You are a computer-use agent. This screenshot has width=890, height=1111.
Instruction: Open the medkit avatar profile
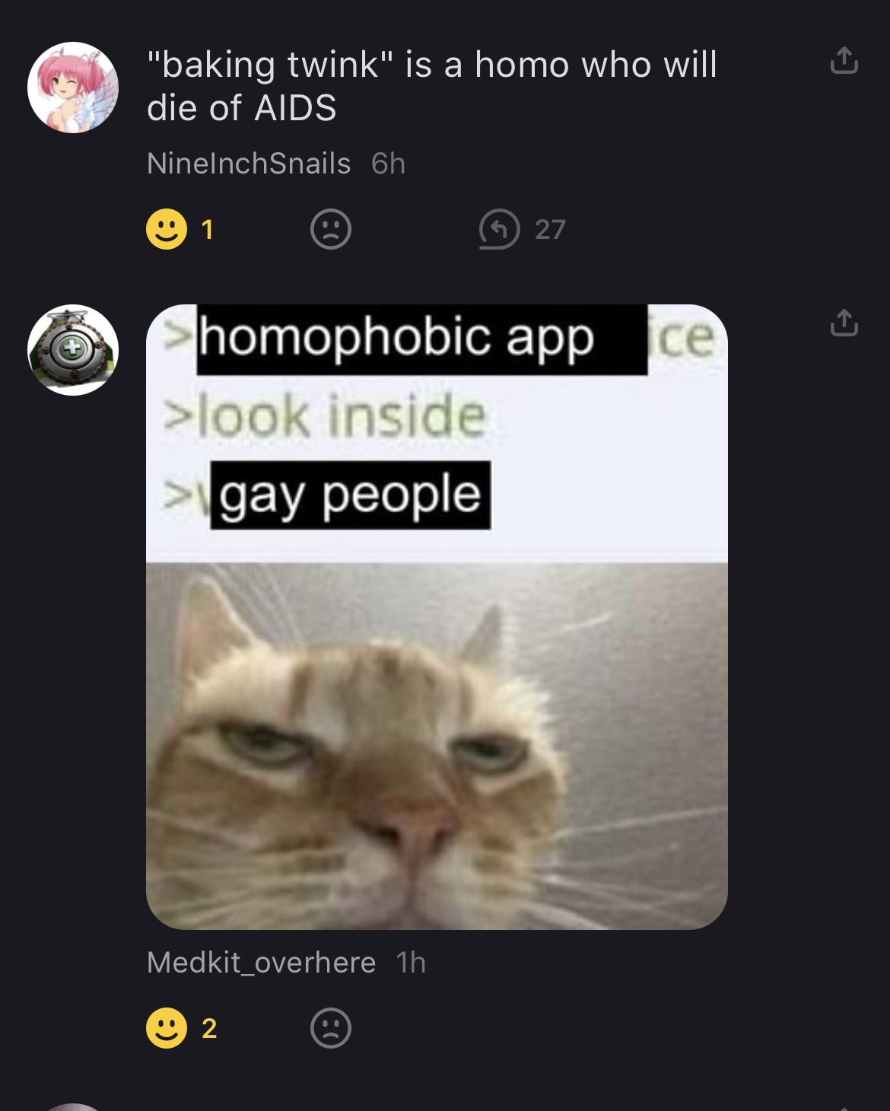[73, 350]
